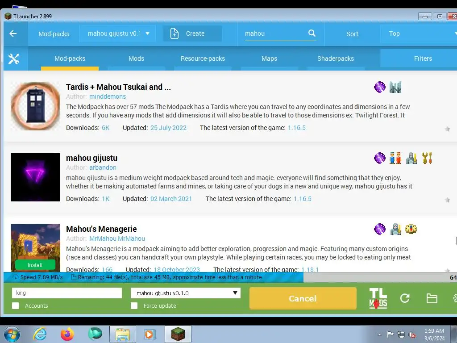The width and height of the screenshot is (457, 343).
Task: Click the download progress bar
Action: coord(230,277)
